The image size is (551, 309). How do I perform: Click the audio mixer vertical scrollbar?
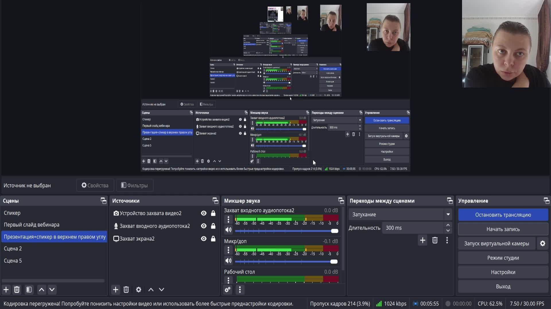click(x=343, y=239)
